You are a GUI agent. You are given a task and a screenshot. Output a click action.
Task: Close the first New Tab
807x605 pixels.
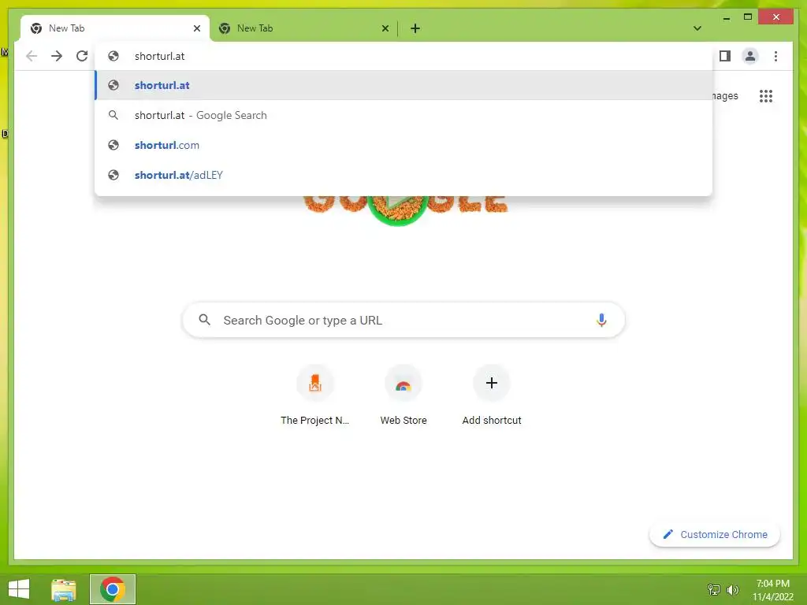(196, 28)
